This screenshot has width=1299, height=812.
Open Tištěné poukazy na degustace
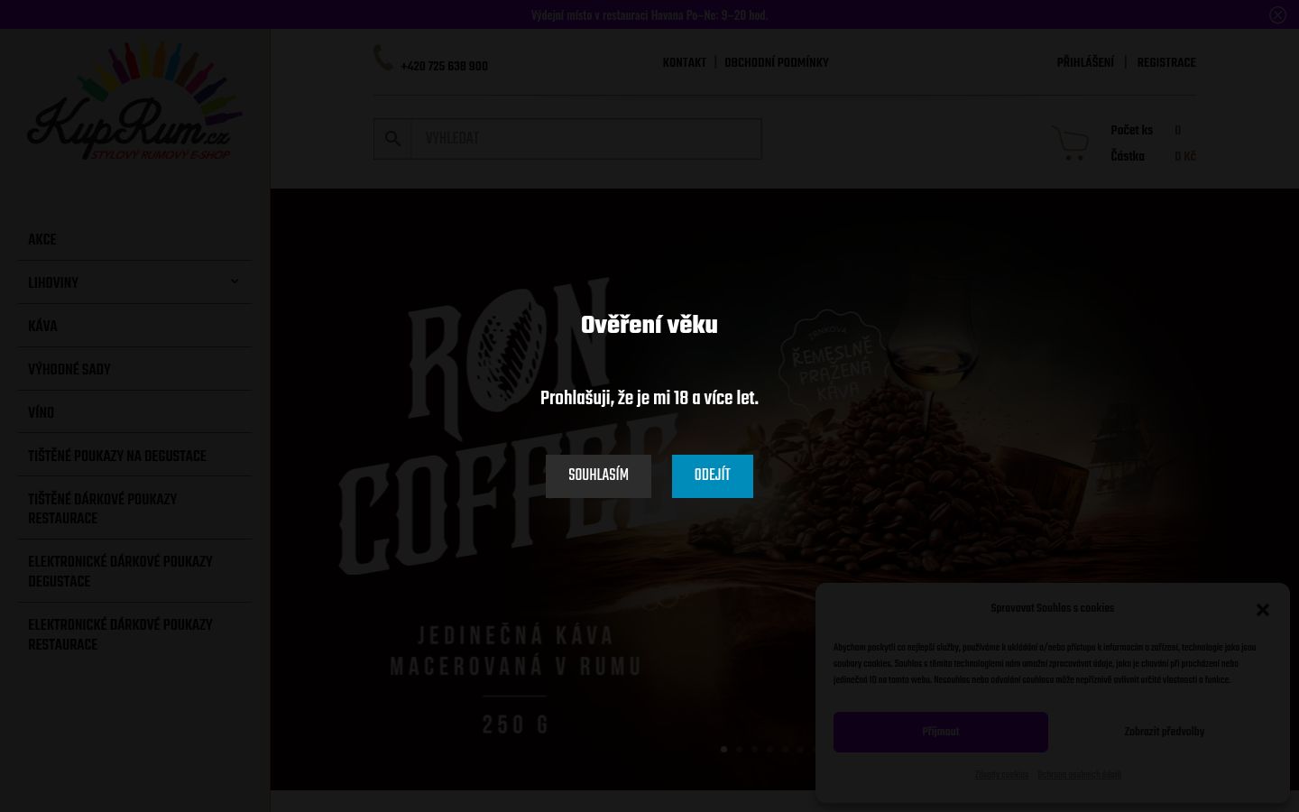coord(117,457)
